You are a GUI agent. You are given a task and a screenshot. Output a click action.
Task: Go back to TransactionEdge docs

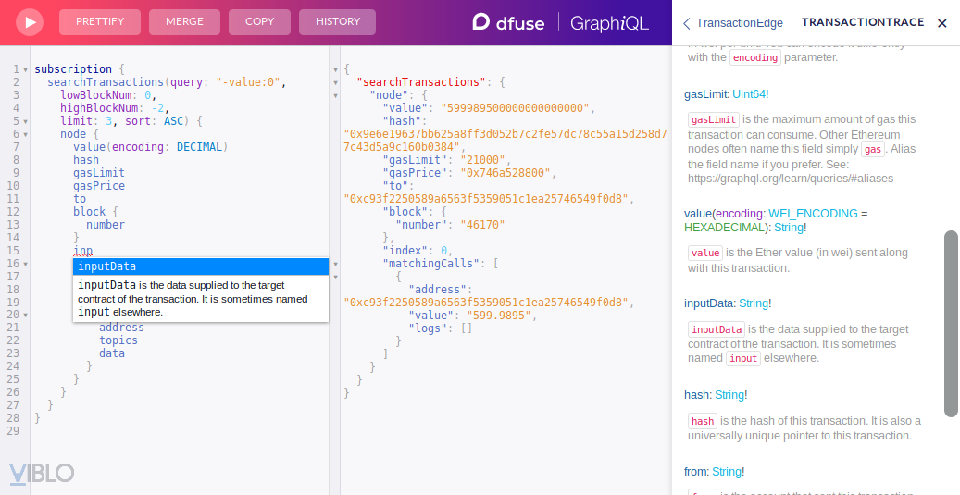point(733,23)
